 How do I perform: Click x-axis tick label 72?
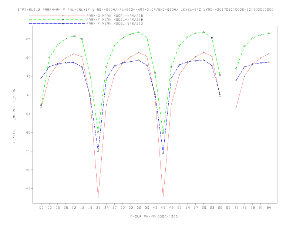pyautogui.click(x=236, y=208)
